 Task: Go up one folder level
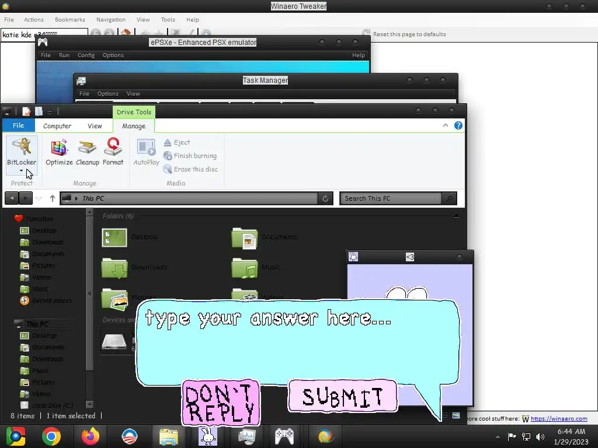tap(52, 198)
